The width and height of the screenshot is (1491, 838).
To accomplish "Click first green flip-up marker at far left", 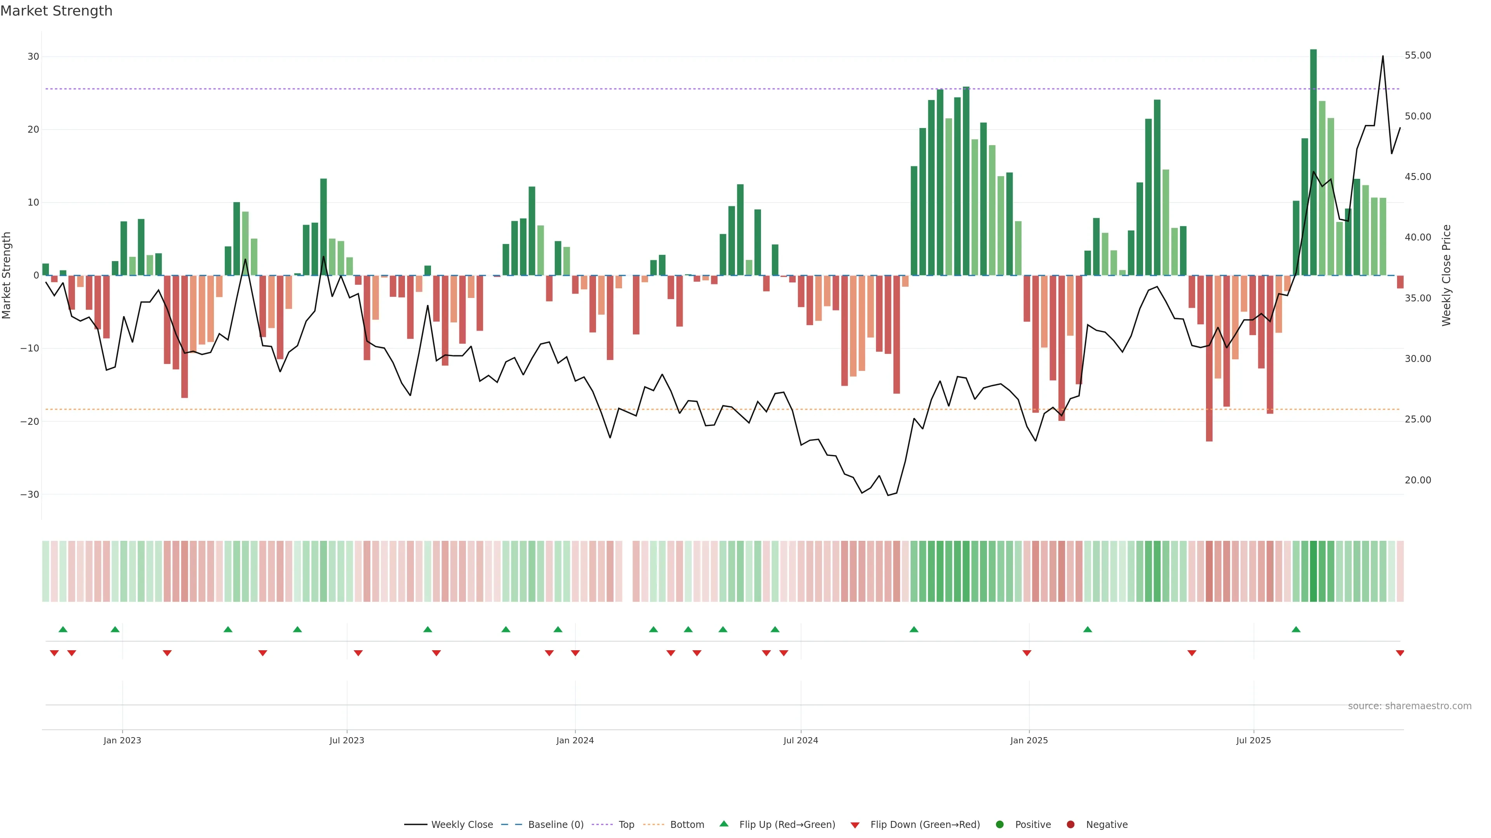I will coord(63,629).
